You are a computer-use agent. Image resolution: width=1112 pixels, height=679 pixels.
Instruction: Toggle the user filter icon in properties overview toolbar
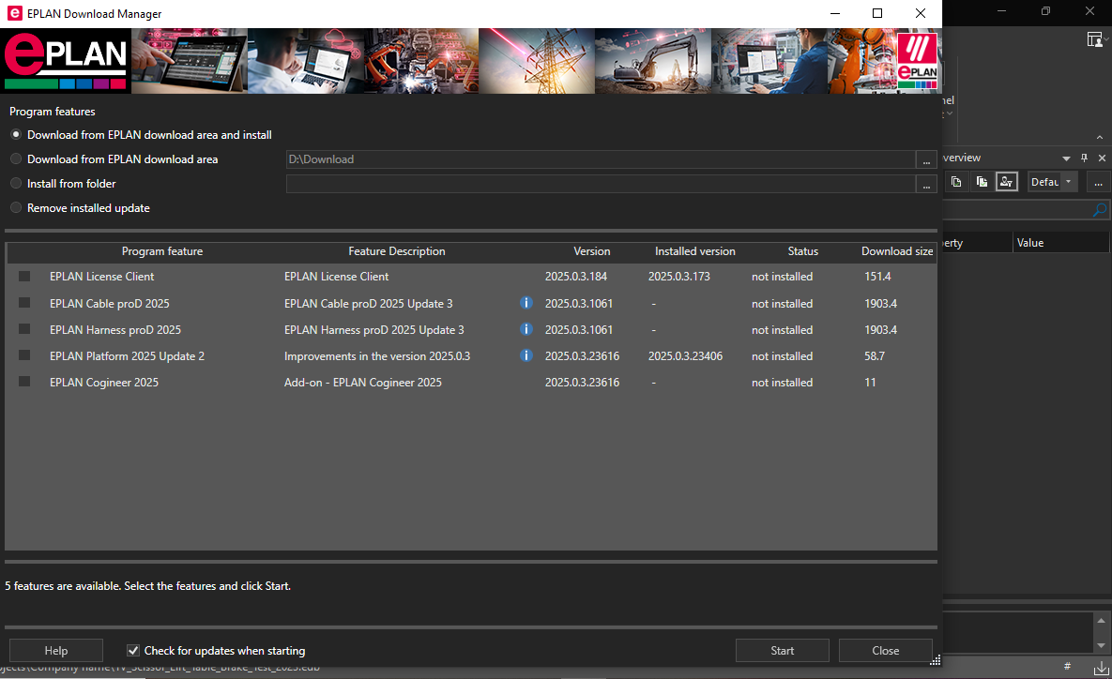tap(1006, 182)
